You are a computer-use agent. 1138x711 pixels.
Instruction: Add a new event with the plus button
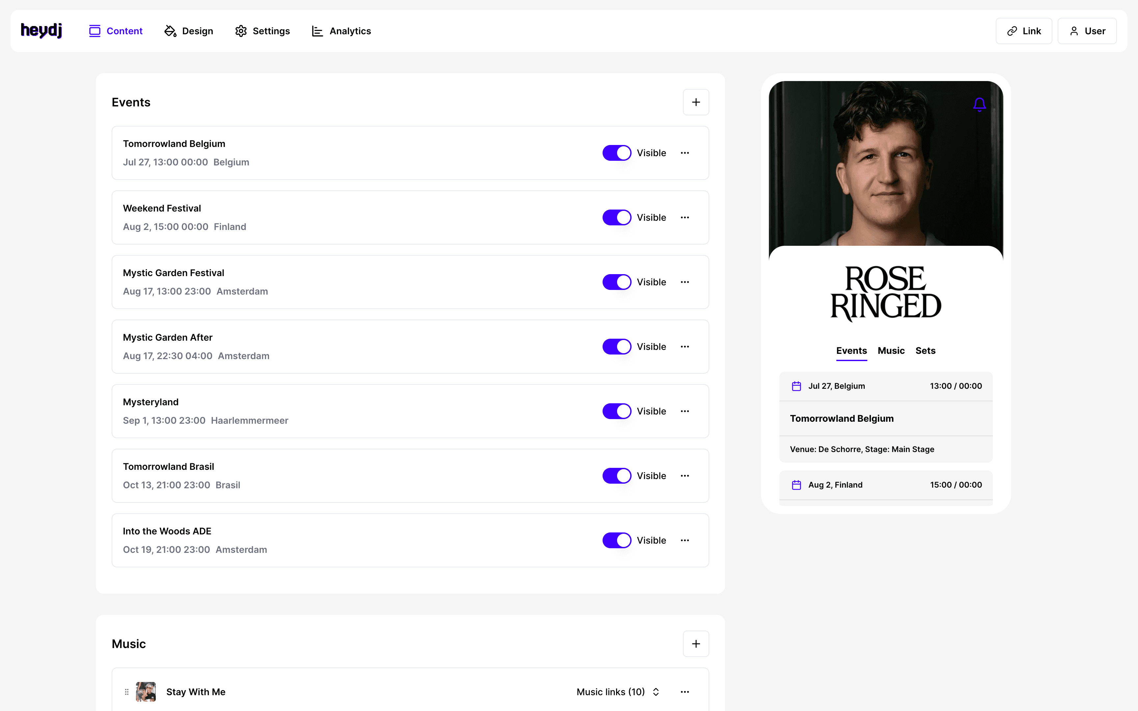click(695, 102)
